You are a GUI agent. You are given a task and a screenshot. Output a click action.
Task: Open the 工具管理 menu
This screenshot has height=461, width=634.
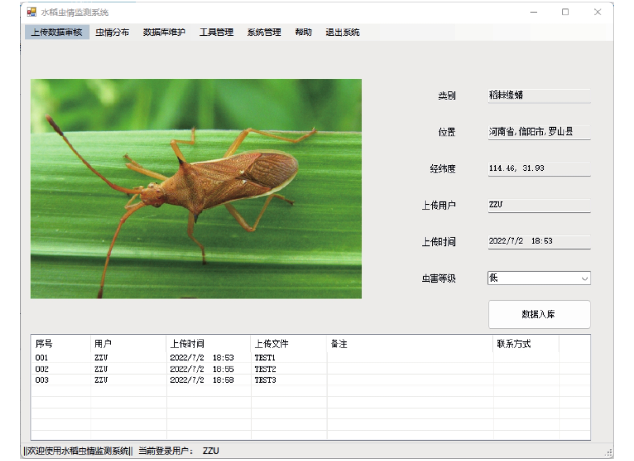click(x=217, y=32)
